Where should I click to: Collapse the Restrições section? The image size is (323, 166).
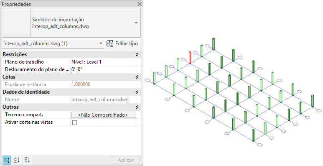[137, 54]
